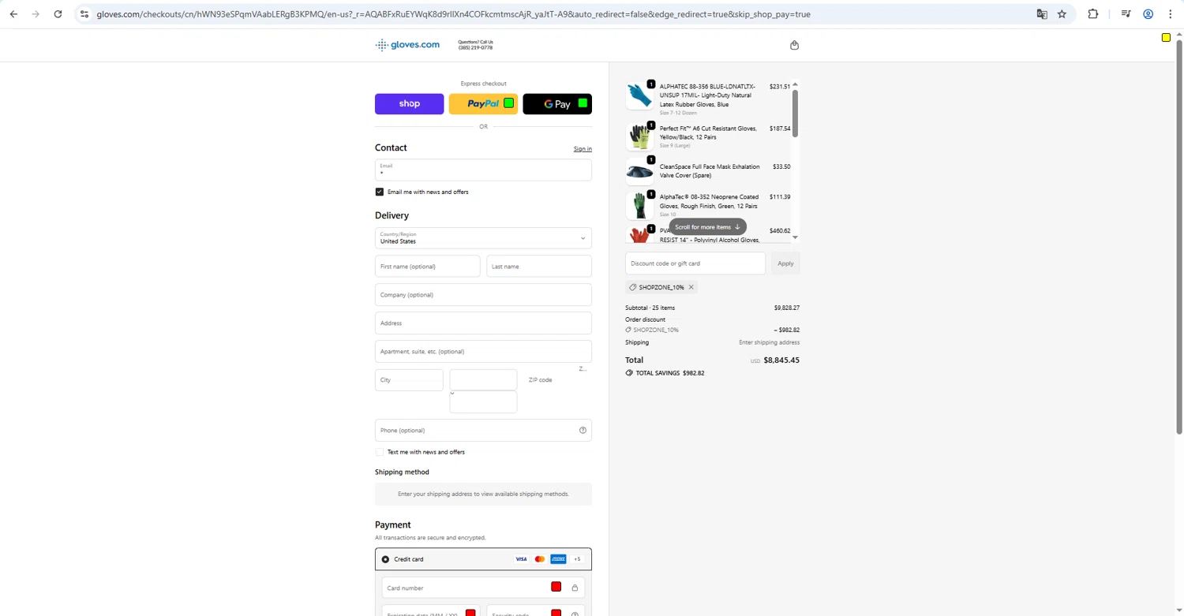Uncheck Email me with news and offers
The width and height of the screenshot is (1184, 616).
[x=380, y=192]
